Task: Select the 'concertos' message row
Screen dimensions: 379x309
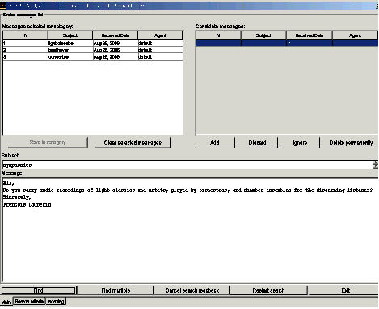Action: 93,57
